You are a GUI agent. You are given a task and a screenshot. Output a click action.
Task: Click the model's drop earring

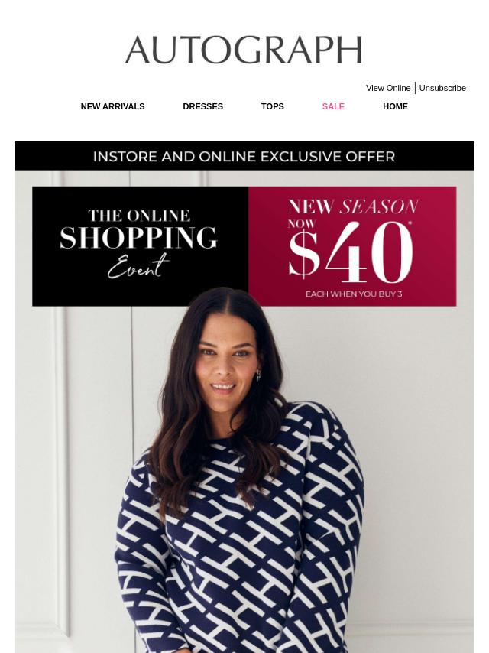point(258,375)
